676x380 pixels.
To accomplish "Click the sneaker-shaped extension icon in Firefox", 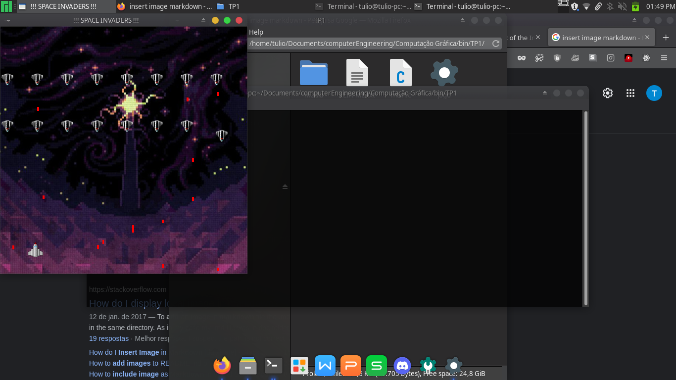I will click(x=575, y=58).
